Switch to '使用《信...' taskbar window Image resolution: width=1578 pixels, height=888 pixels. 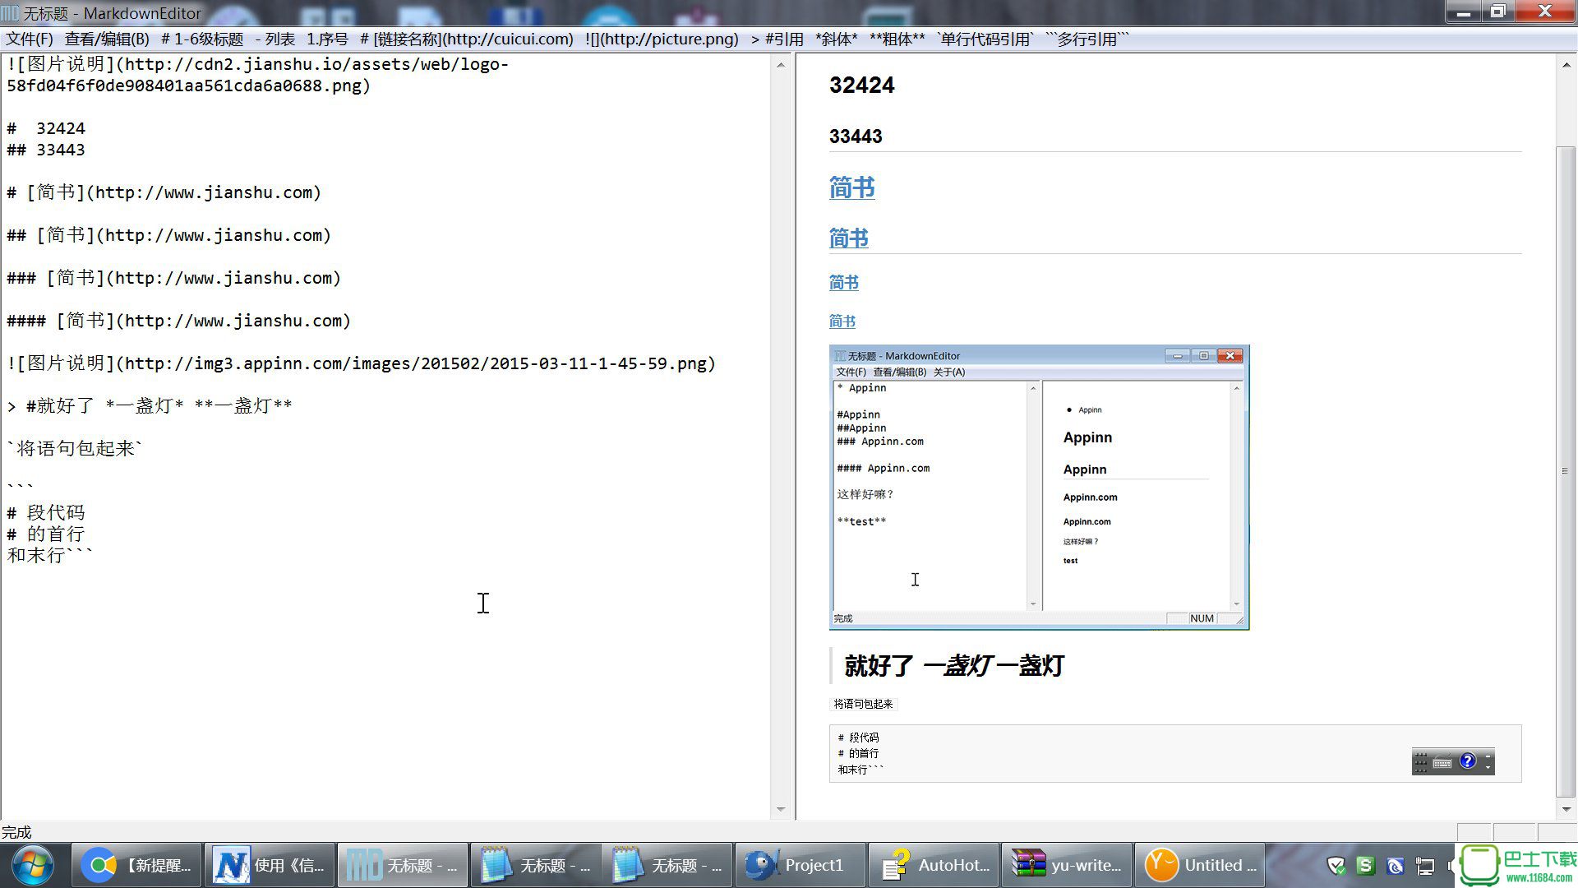click(270, 865)
